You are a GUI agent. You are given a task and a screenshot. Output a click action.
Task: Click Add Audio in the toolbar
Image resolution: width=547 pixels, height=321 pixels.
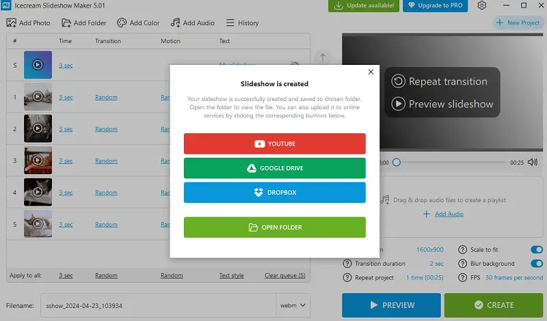pyautogui.click(x=193, y=23)
